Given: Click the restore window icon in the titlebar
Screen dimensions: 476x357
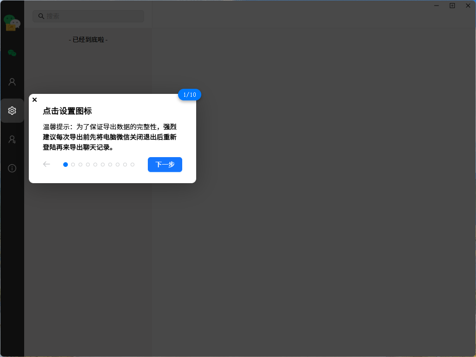Looking at the screenshot, I should 452,6.
